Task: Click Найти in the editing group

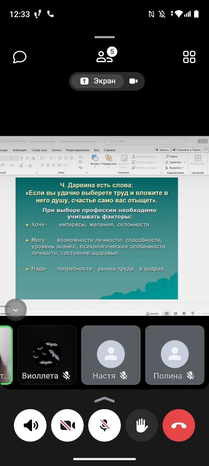Action: point(171,156)
